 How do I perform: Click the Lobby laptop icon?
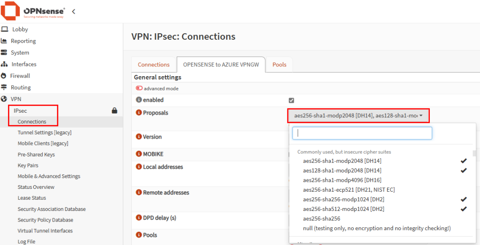pos(4,29)
